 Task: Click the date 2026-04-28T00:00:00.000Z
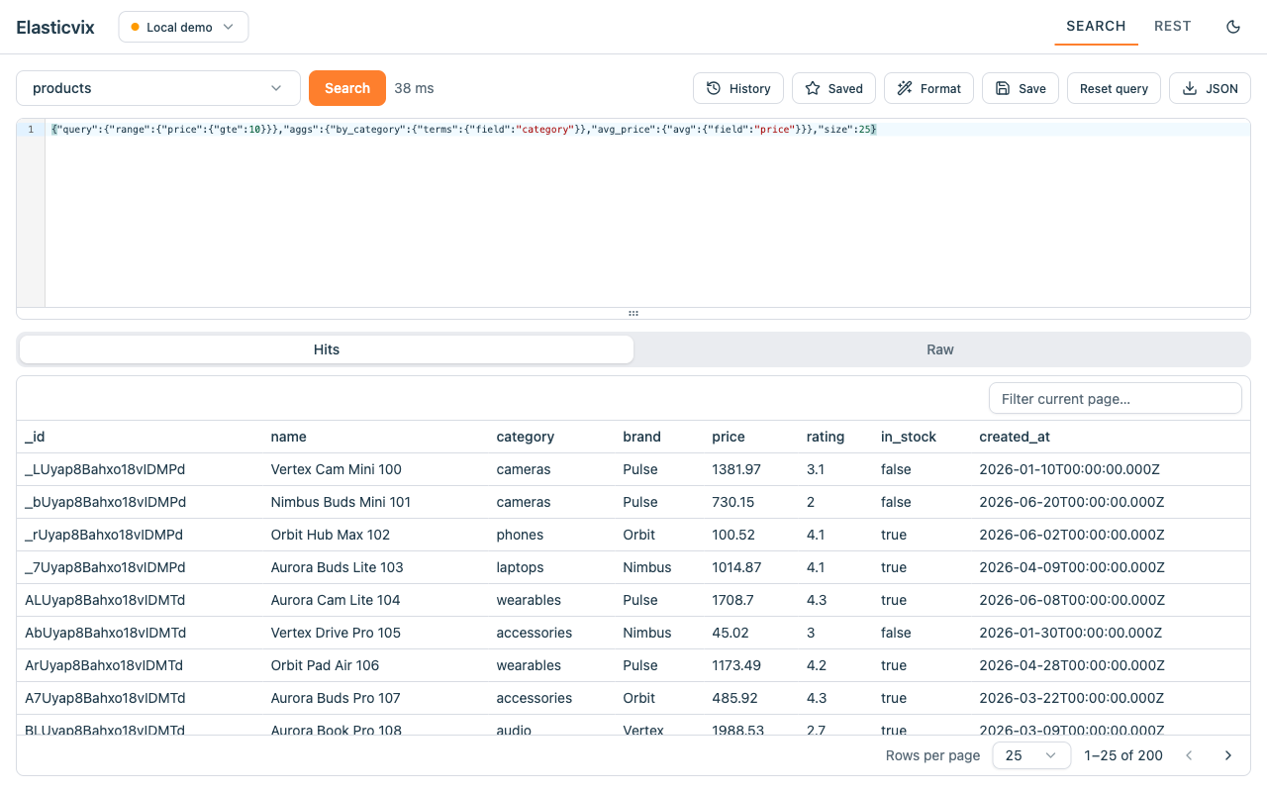[x=1072, y=665]
